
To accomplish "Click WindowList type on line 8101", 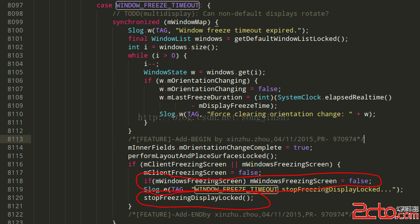I will click(171, 39).
